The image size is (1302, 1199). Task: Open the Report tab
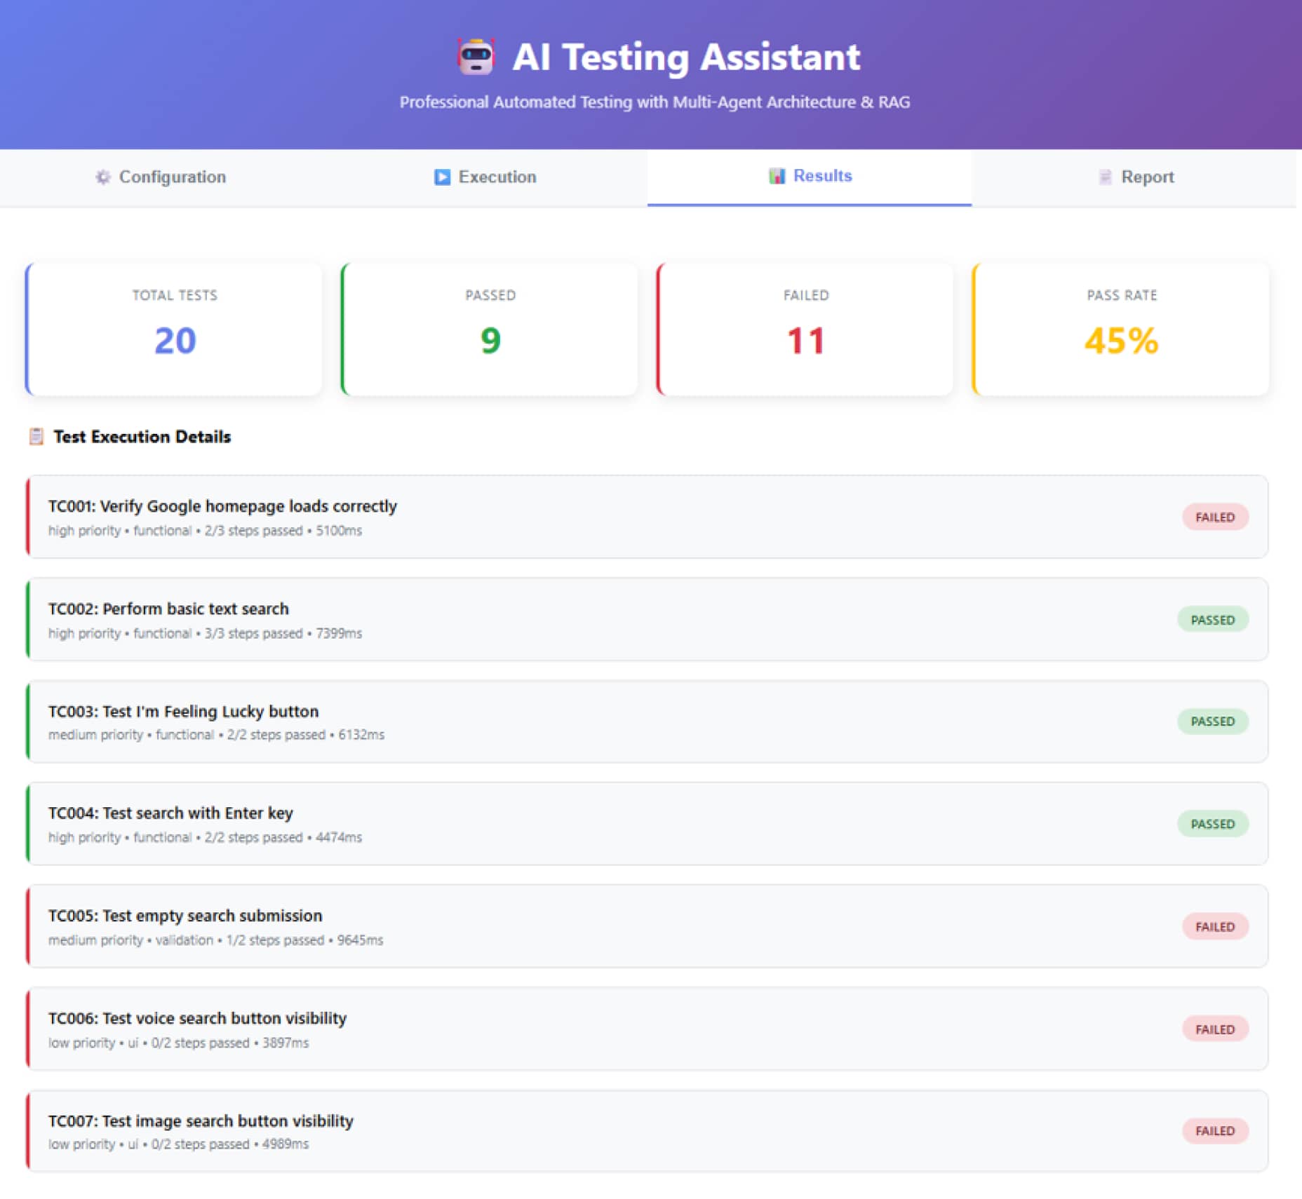1135,177
